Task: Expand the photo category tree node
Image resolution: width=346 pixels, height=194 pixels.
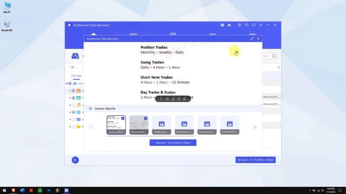Action: (x=70, y=91)
